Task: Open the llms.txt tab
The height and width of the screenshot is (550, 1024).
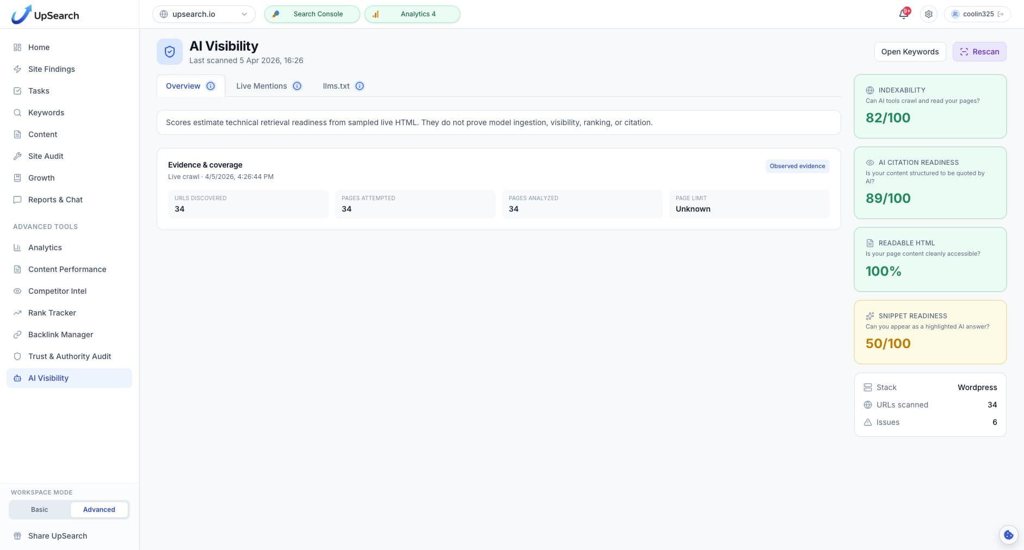Action: click(343, 86)
